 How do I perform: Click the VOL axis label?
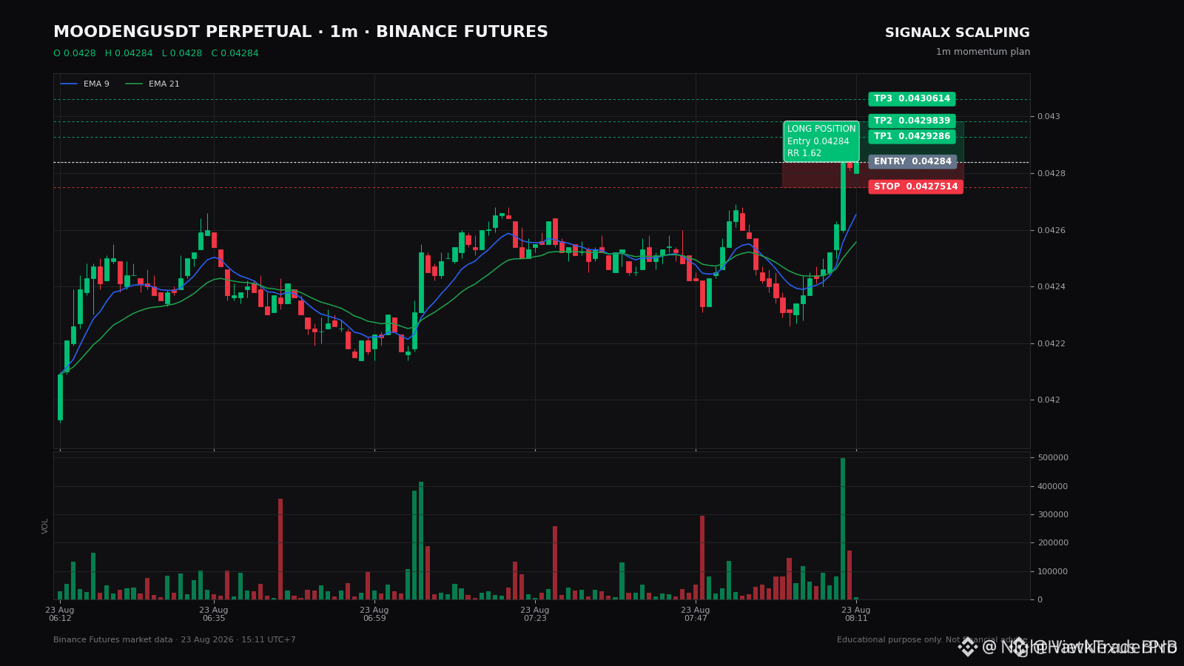(45, 526)
